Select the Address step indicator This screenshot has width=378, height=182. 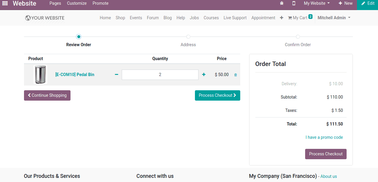pos(188,37)
